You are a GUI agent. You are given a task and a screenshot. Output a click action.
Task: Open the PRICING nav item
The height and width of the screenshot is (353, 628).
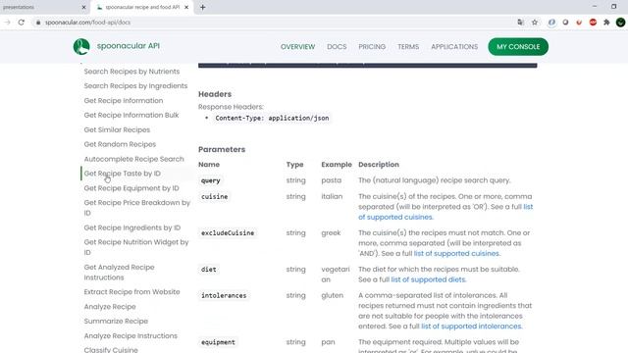[372, 47]
